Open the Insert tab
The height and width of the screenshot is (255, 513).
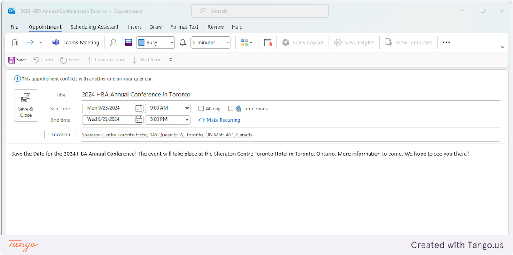pyautogui.click(x=135, y=27)
